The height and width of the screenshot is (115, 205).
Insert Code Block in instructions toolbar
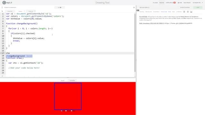[156, 12]
